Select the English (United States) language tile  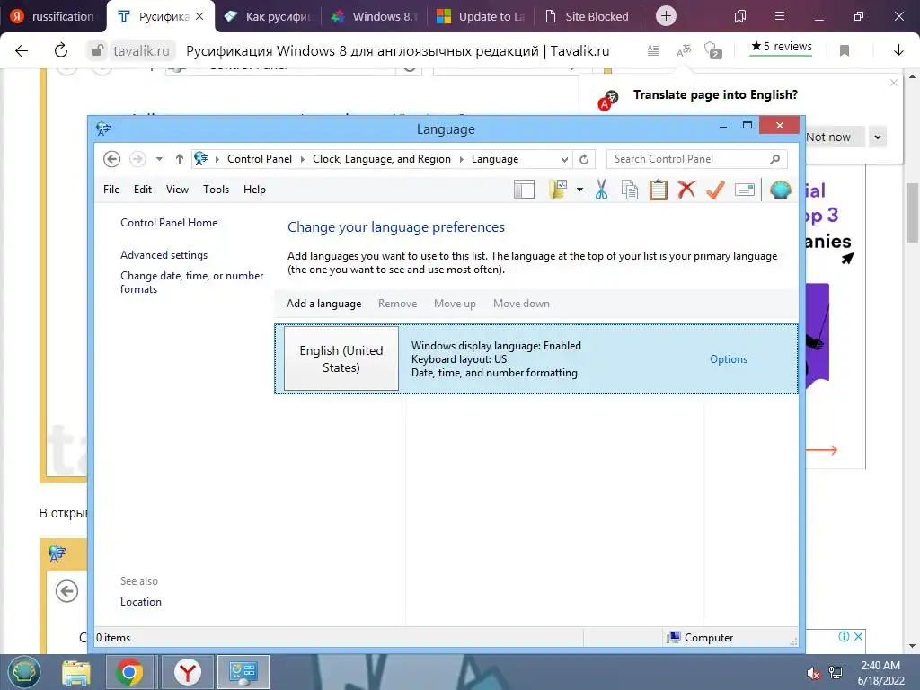(x=341, y=358)
